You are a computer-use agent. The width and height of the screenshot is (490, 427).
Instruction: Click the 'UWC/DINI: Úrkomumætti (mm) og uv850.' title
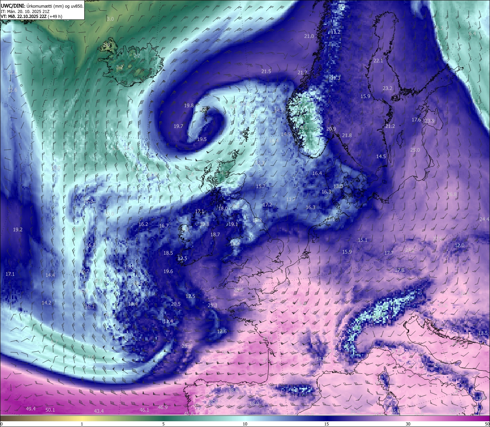pyautogui.click(x=42, y=6)
